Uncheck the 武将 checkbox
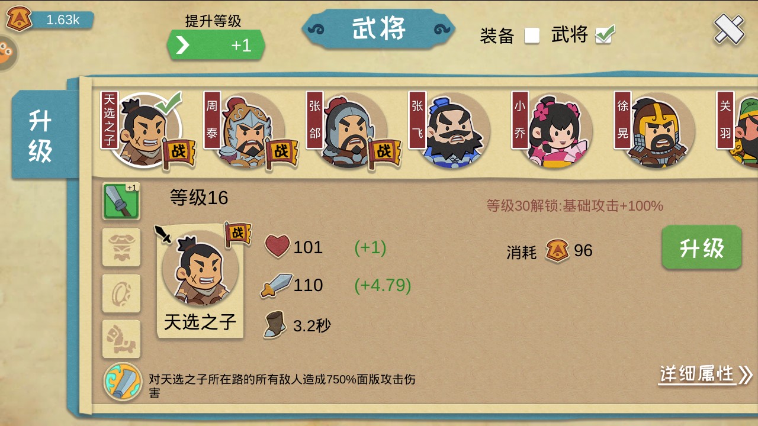This screenshot has height=426, width=758. point(605,35)
